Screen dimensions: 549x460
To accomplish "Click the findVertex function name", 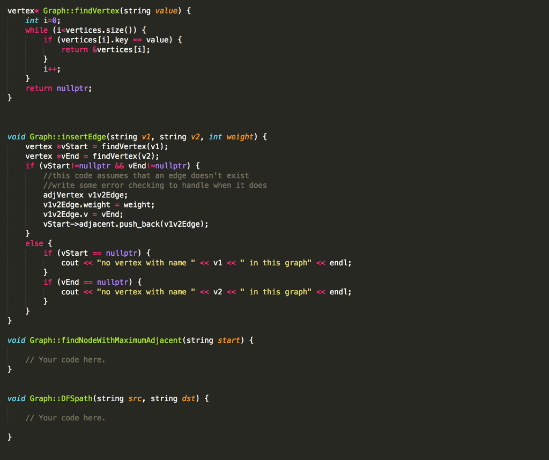I will click(97, 11).
